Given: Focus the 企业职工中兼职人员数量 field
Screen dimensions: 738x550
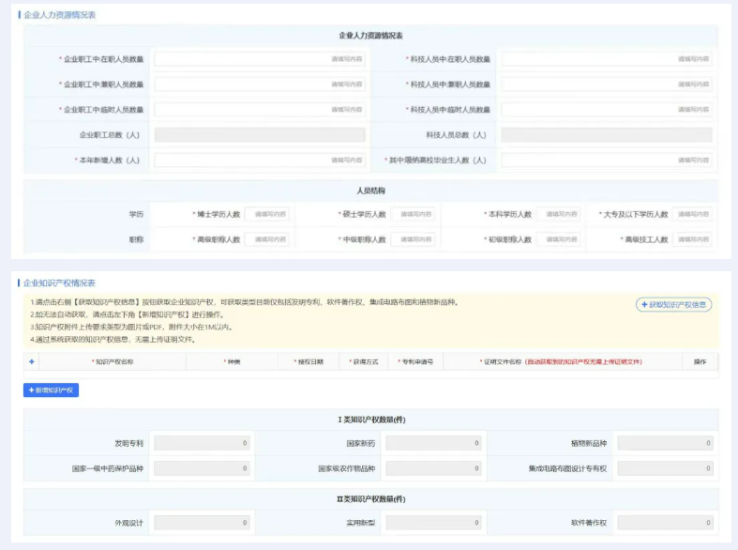Looking at the screenshot, I should (x=260, y=84).
